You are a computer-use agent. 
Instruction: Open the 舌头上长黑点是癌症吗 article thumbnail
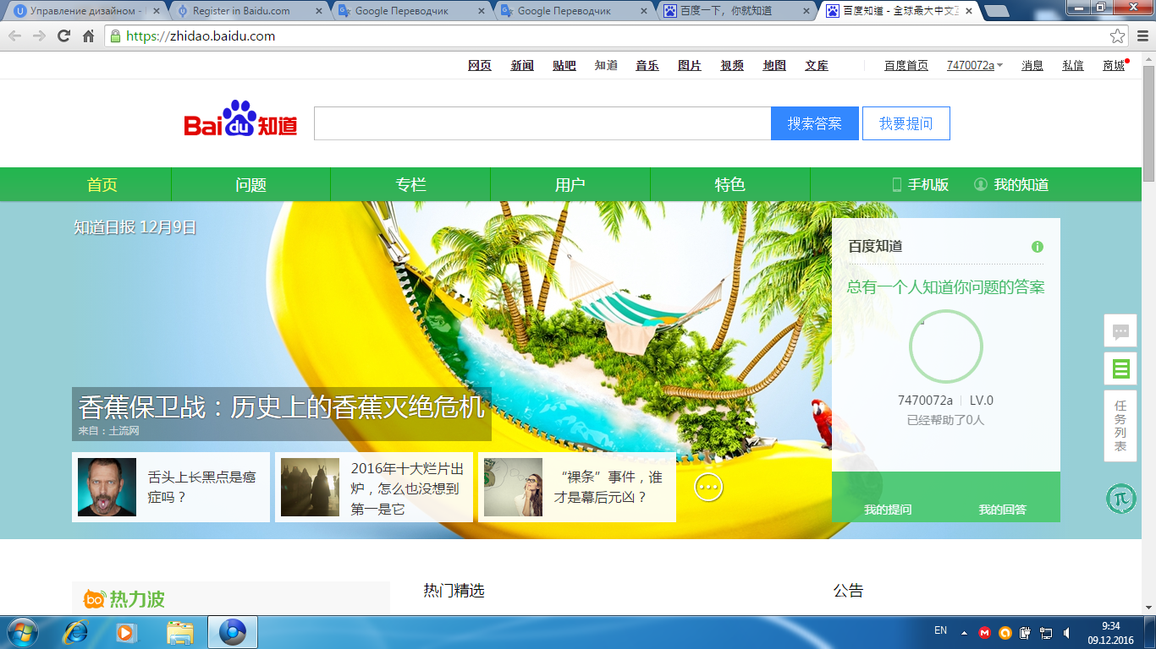tap(107, 487)
